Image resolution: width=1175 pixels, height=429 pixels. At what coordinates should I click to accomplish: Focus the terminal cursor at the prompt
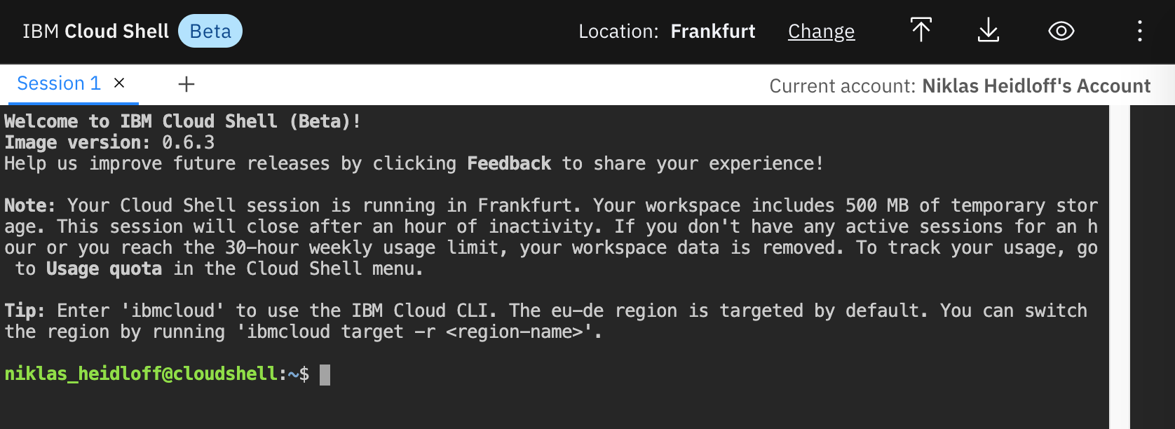pos(325,374)
